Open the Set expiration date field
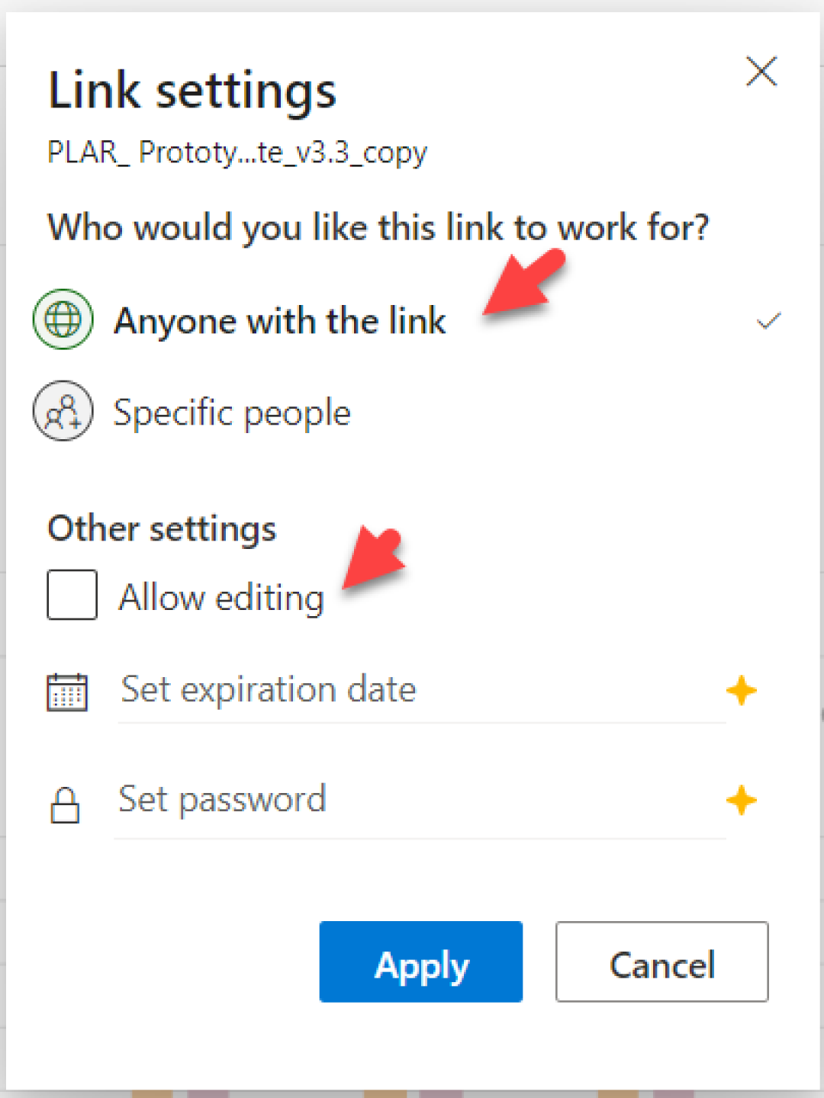 (267, 689)
